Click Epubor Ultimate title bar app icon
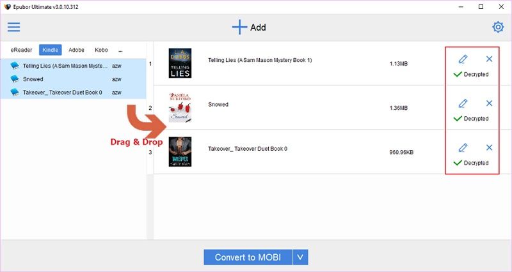The image size is (512, 272). pos(7,7)
